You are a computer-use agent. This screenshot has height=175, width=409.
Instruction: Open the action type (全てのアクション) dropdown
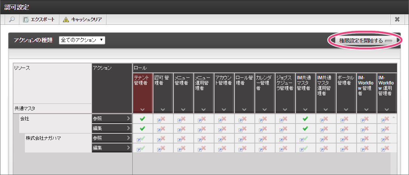click(82, 40)
